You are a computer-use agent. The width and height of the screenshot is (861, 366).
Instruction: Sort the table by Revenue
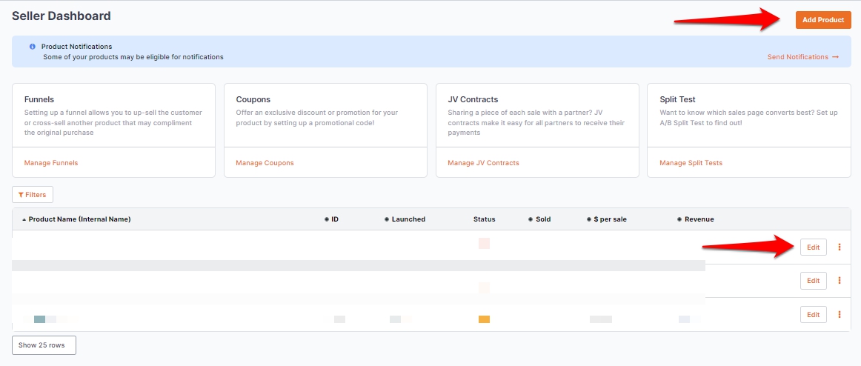[699, 219]
